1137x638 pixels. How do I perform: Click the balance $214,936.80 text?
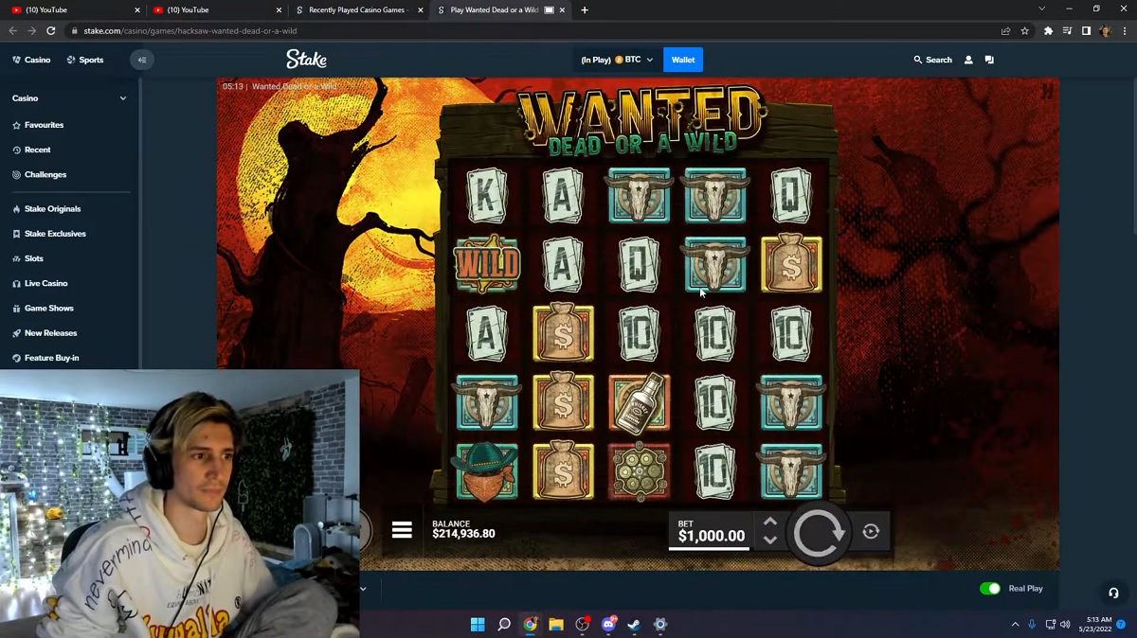[463, 534]
